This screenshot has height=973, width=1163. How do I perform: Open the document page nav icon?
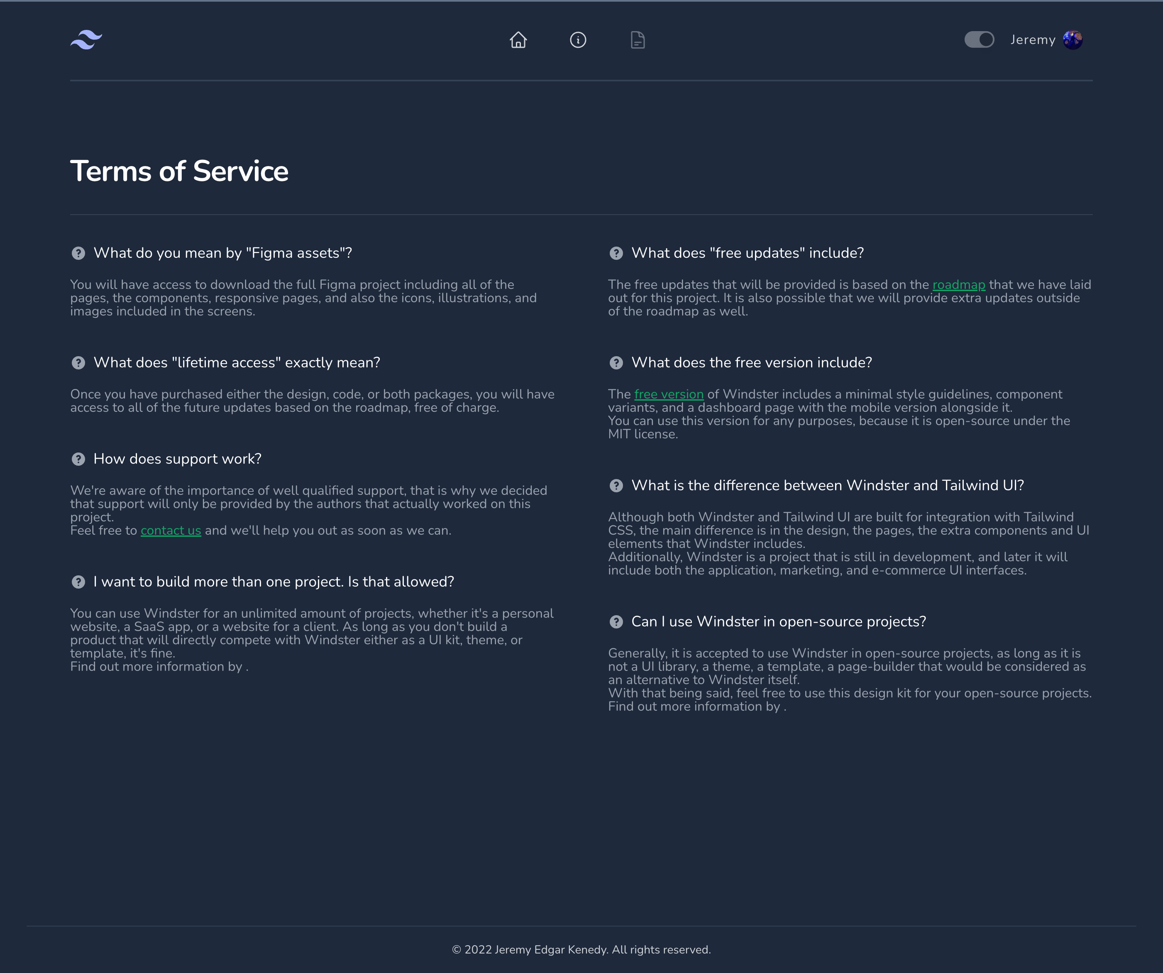tap(638, 40)
